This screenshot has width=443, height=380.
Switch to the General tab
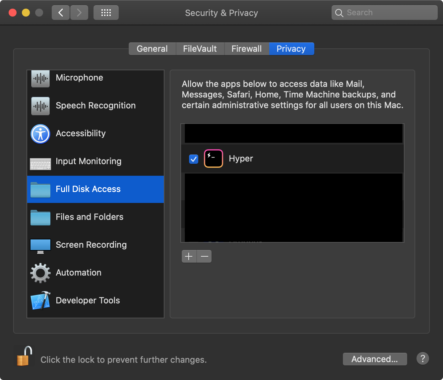coord(152,48)
